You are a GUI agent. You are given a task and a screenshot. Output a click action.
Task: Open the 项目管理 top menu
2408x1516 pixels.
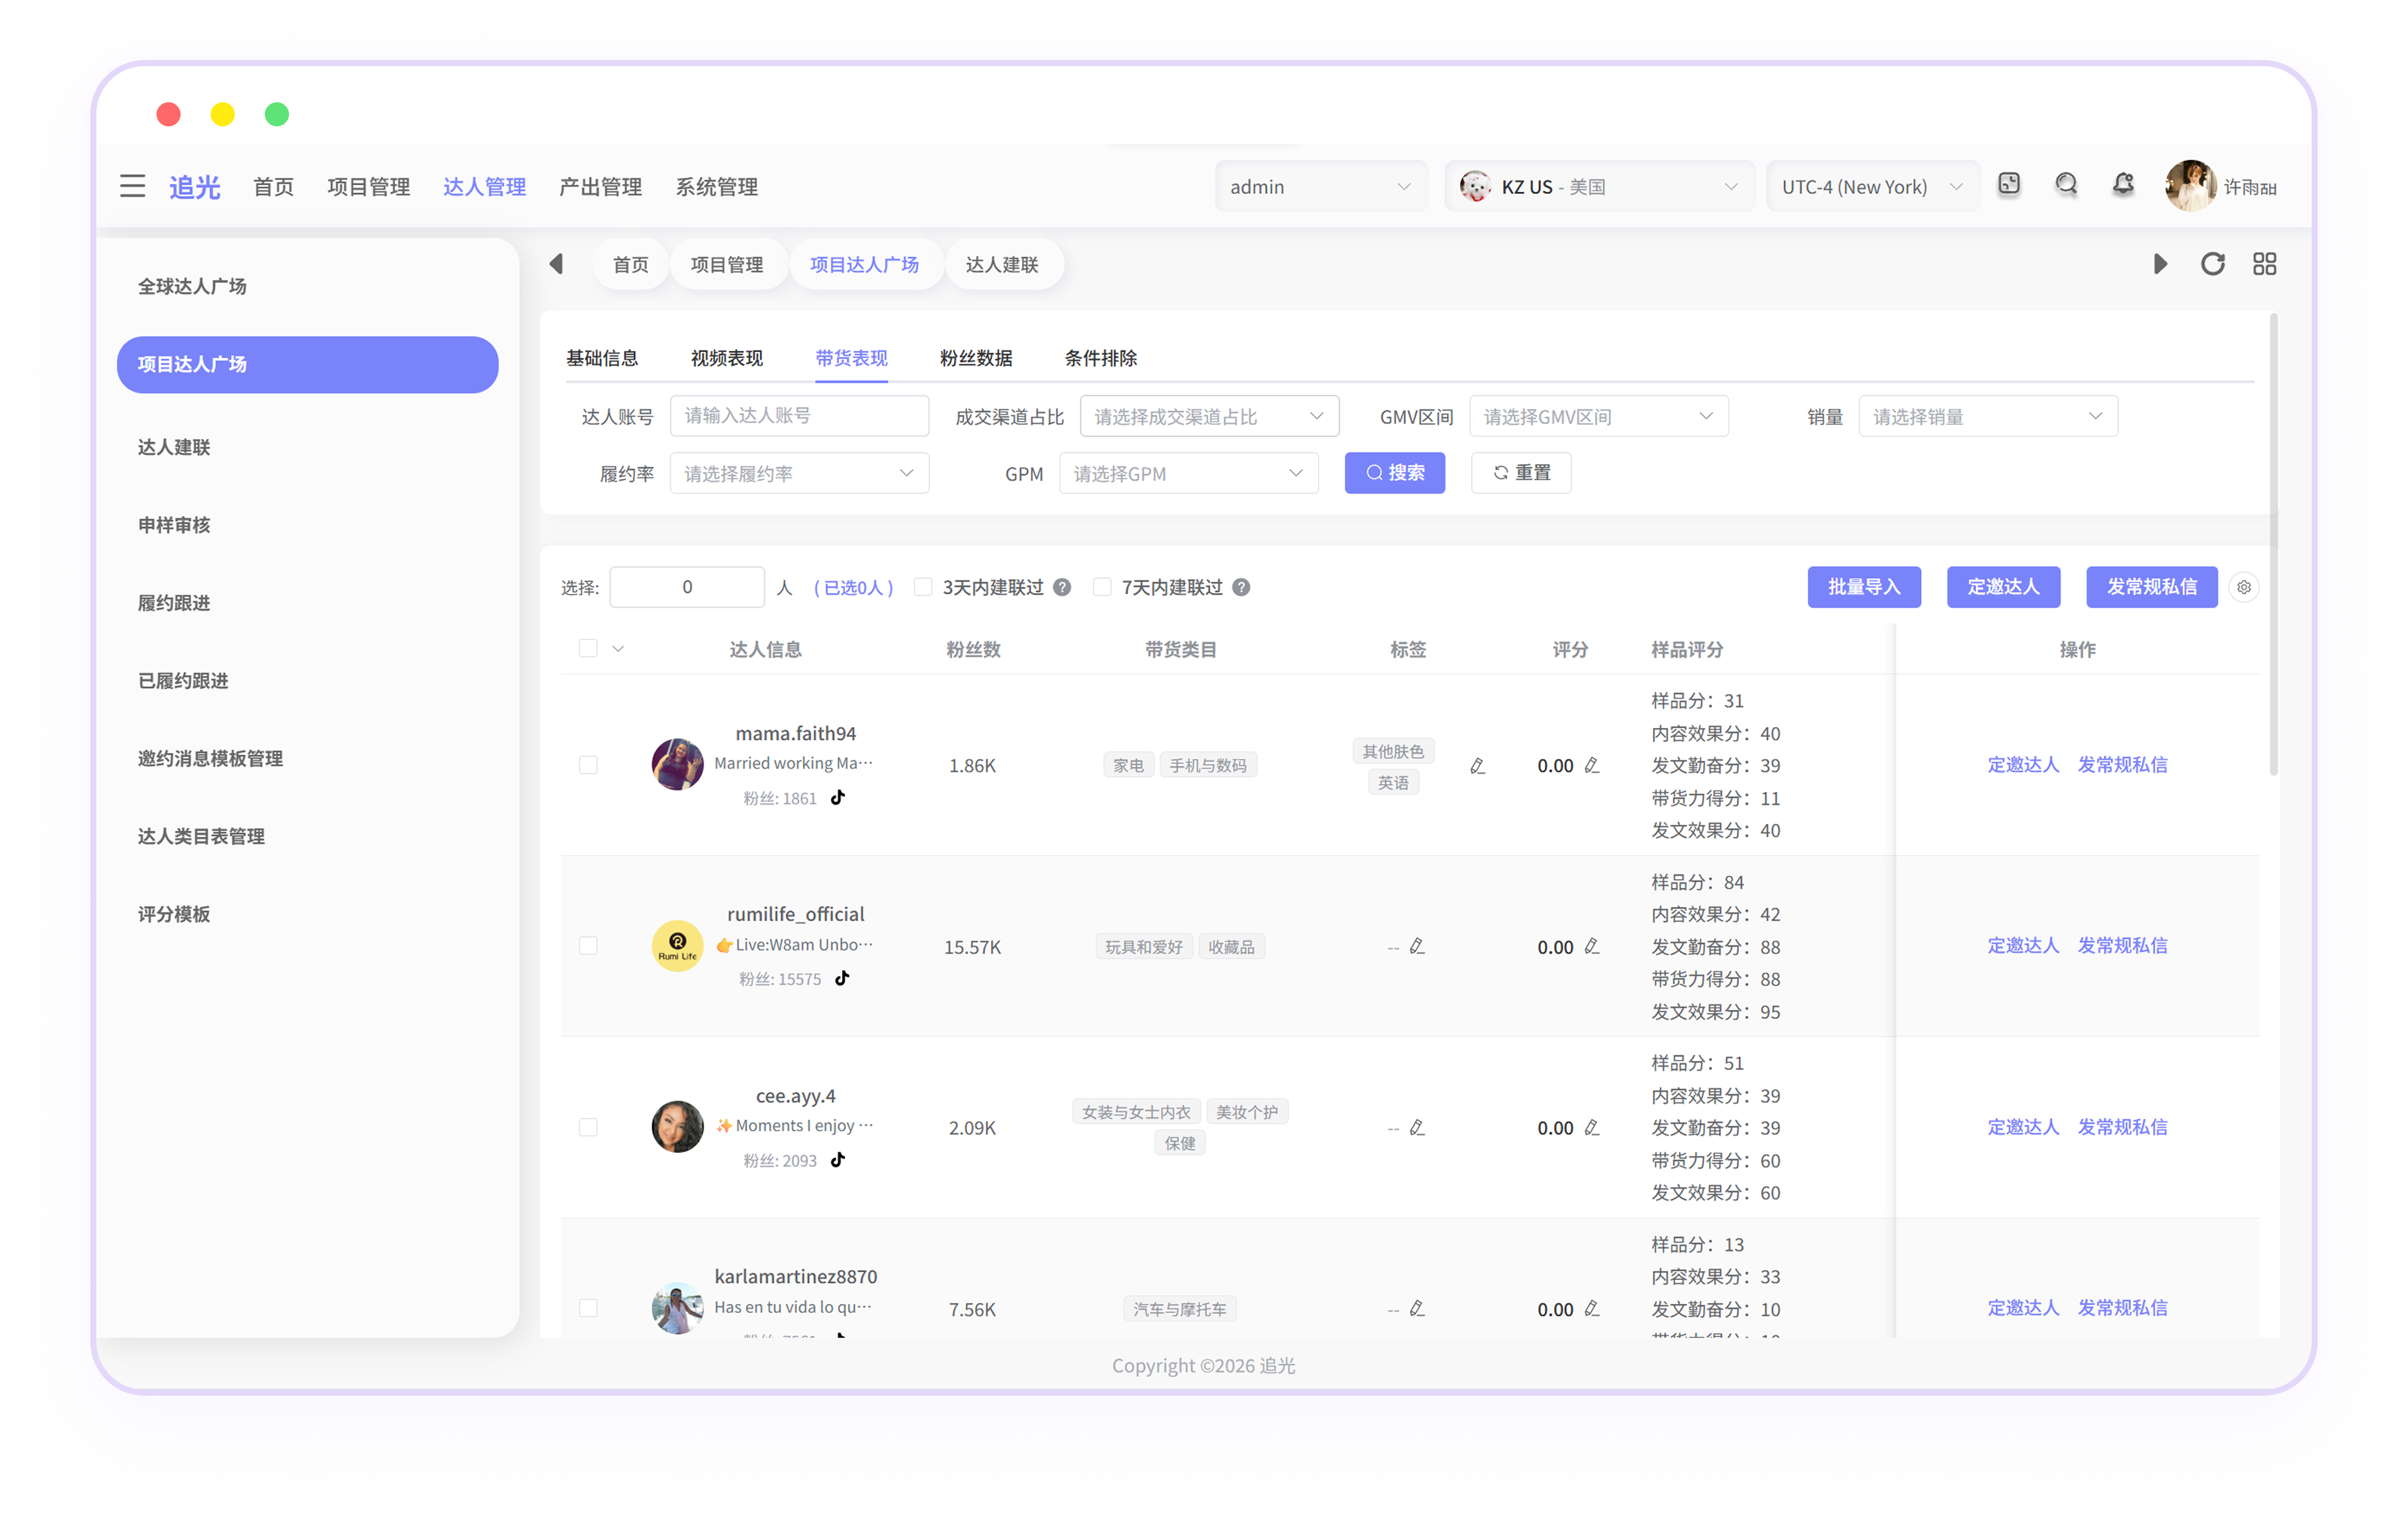[x=369, y=187]
